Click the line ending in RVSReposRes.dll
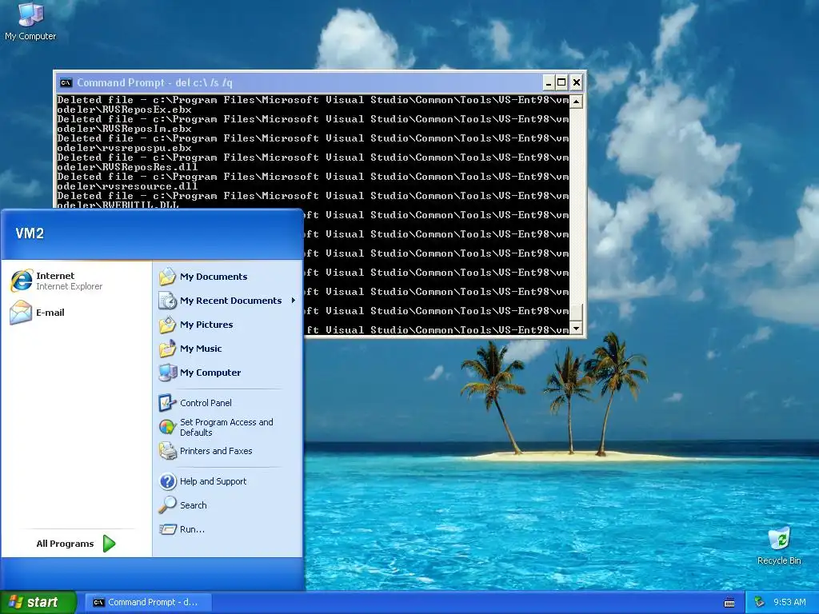 coord(127,167)
